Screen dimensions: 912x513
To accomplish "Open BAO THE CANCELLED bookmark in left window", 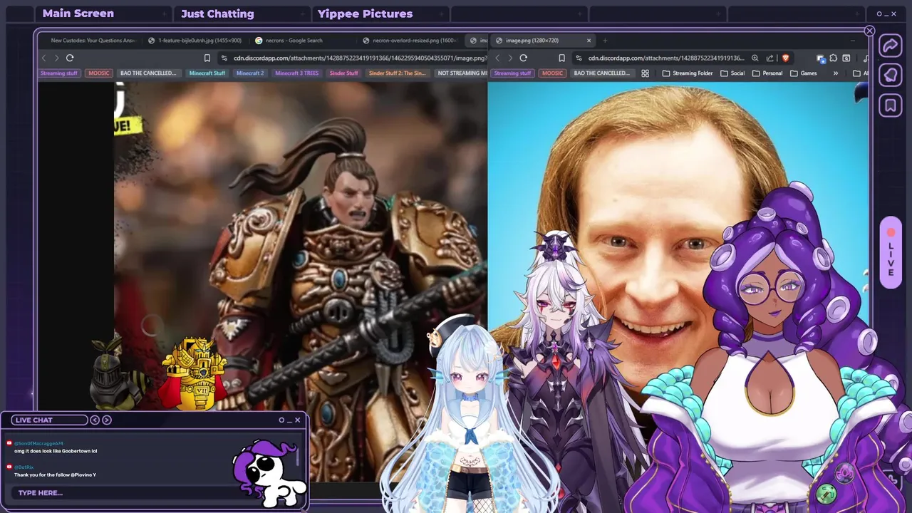I will [x=148, y=73].
